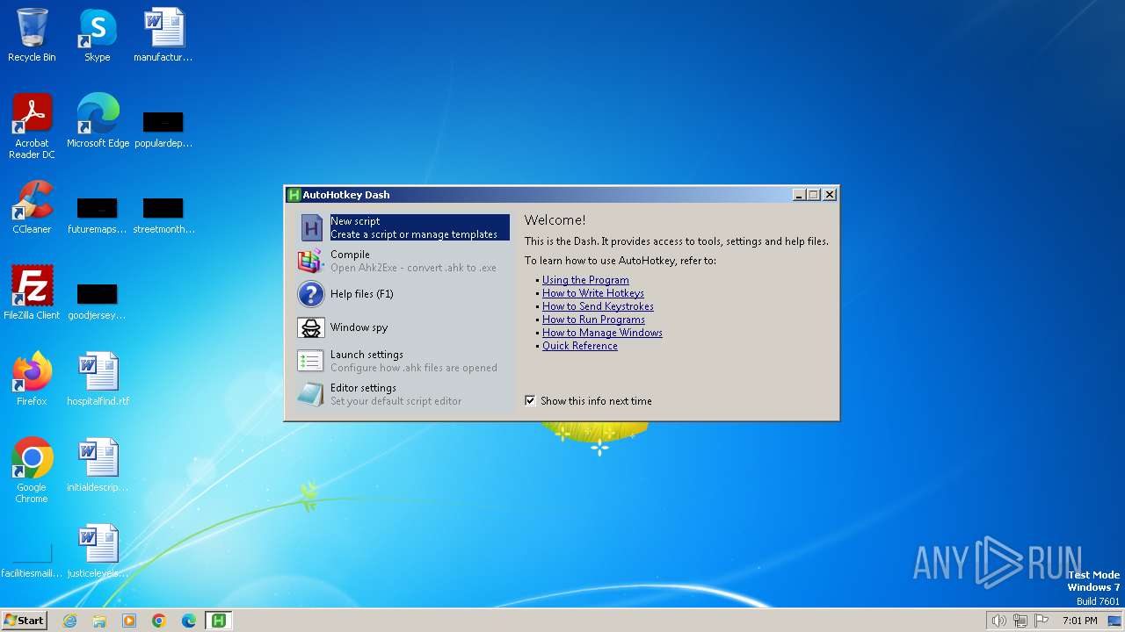Select Acrobat Reader DC desktop shortcut
The height and width of the screenshot is (632, 1125).
(x=32, y=126)
